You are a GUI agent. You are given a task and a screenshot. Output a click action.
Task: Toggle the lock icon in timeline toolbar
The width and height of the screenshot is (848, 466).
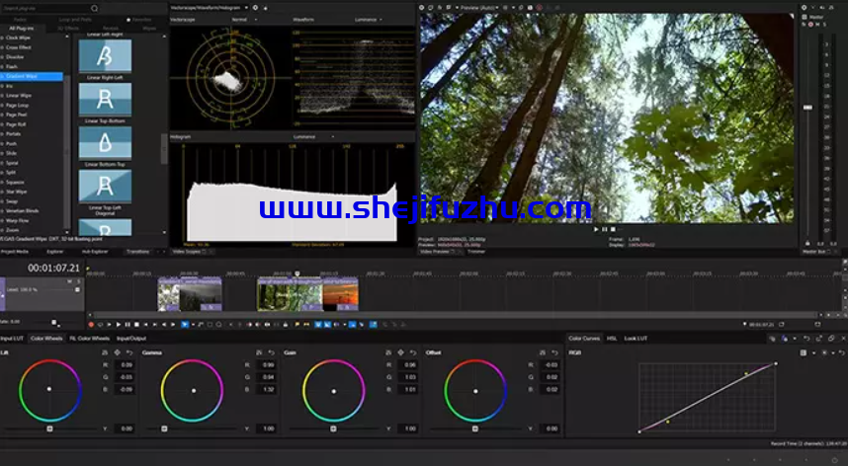pos(285,325)
